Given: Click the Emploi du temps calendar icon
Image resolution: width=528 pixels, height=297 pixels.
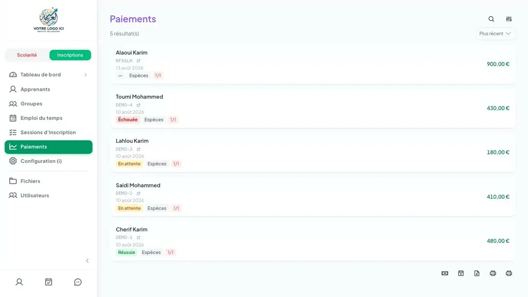Looking at the screenshot, I should (13, 118).
